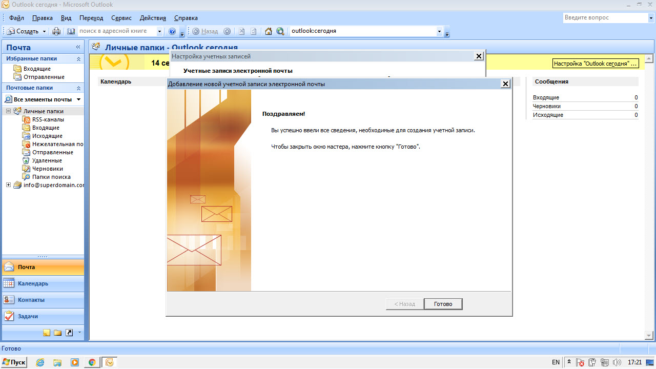This screenshot has width=656, height=369.
Task: Show hidden tray icons arrow
Action: (x=568, y=362)
